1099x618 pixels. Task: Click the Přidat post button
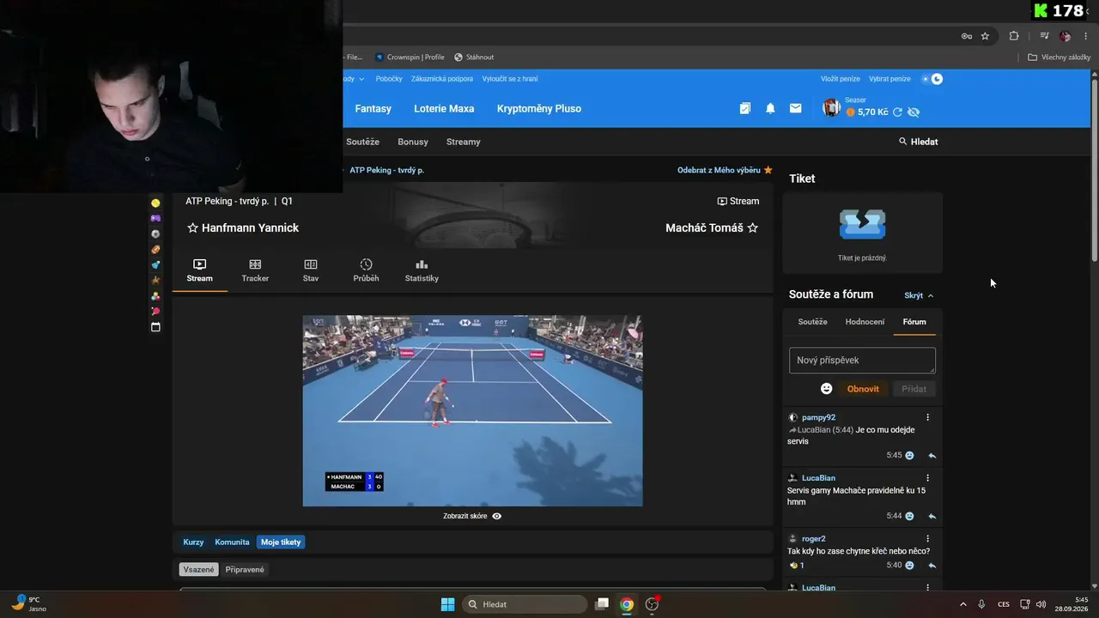(x=914, y=389)
